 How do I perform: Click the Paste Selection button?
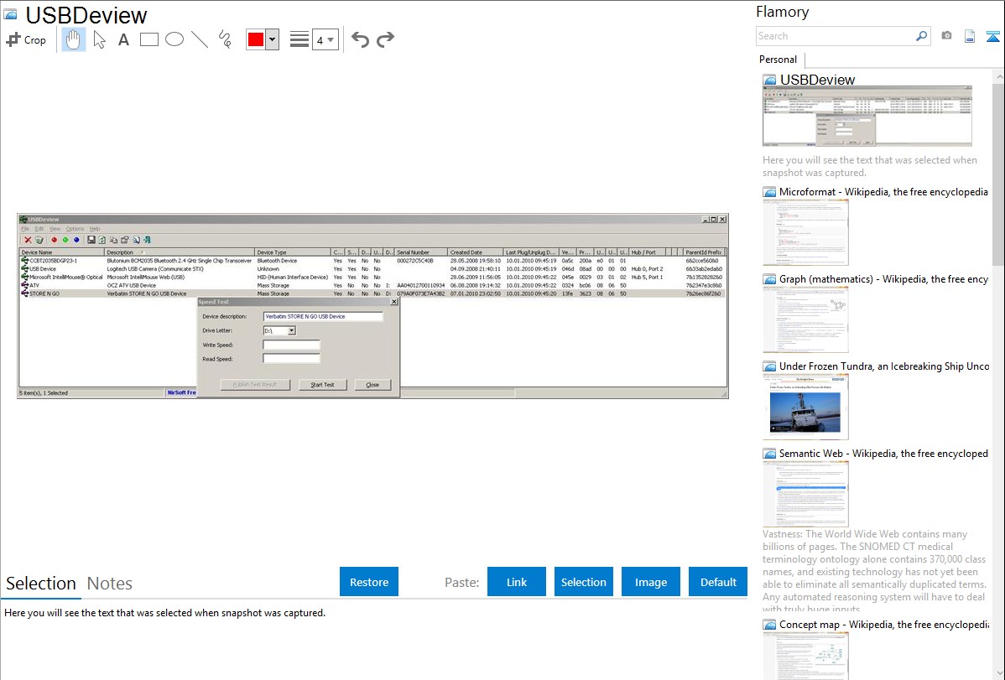[x=583, y=582]
